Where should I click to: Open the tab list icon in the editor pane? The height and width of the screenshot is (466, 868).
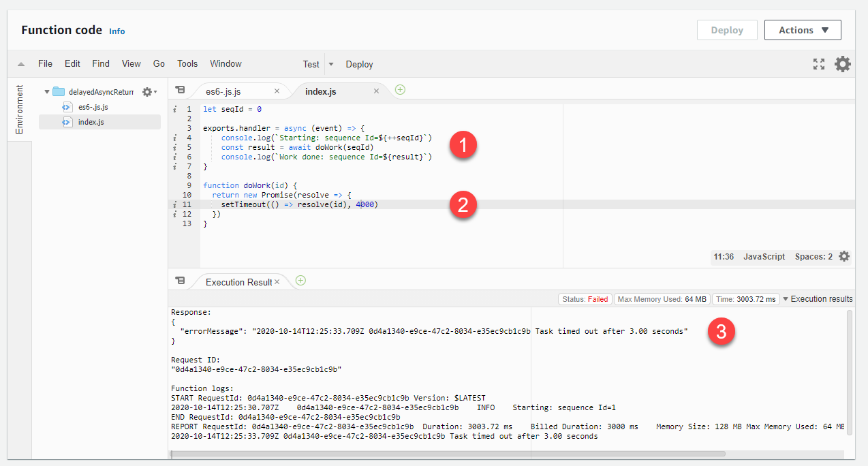point(180,89)
